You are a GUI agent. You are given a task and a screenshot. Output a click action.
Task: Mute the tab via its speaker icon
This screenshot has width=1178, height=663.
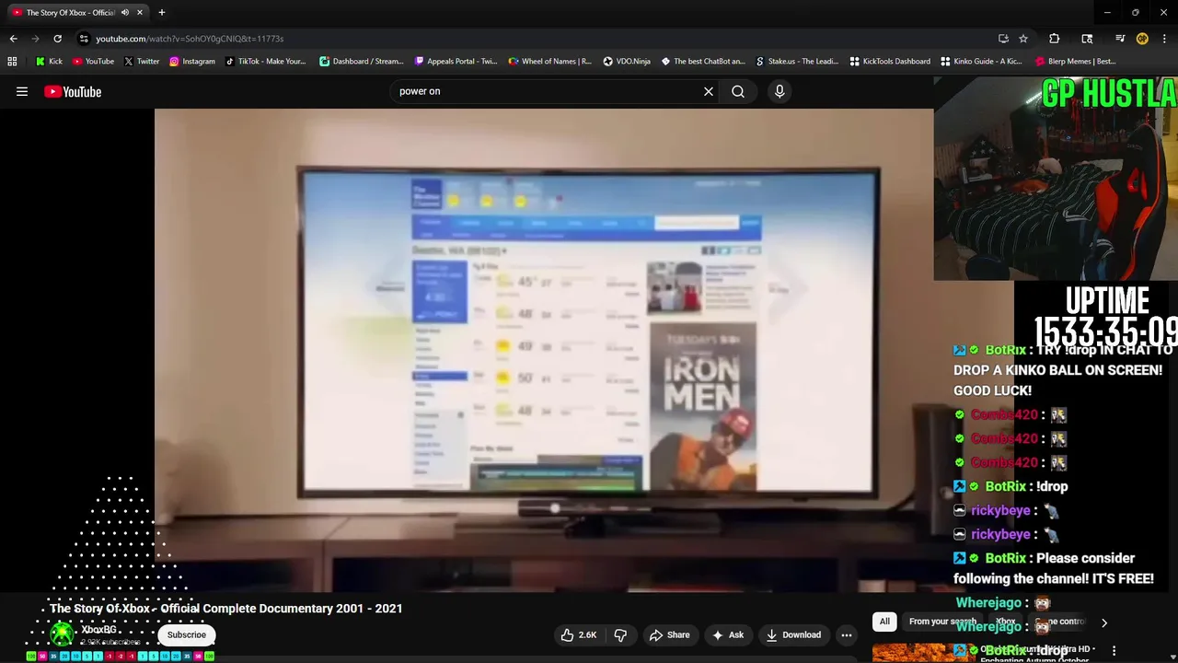pyautogui.click(x=125, y=13)
